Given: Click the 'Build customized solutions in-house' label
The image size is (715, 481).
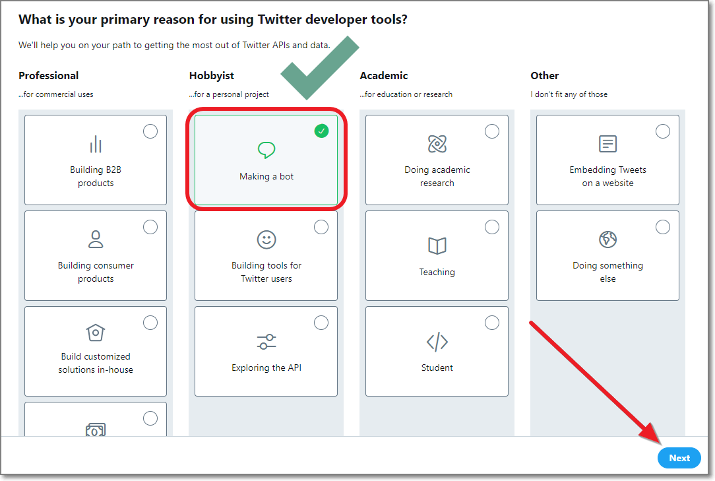Looking at the screenshot, I should [96, 363].
